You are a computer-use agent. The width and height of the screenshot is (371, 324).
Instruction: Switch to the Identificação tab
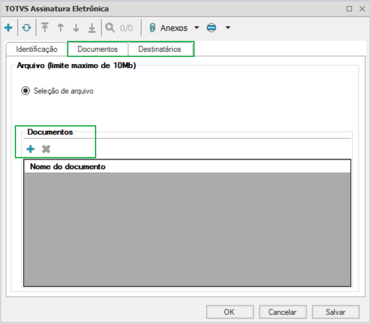(37, 49)
